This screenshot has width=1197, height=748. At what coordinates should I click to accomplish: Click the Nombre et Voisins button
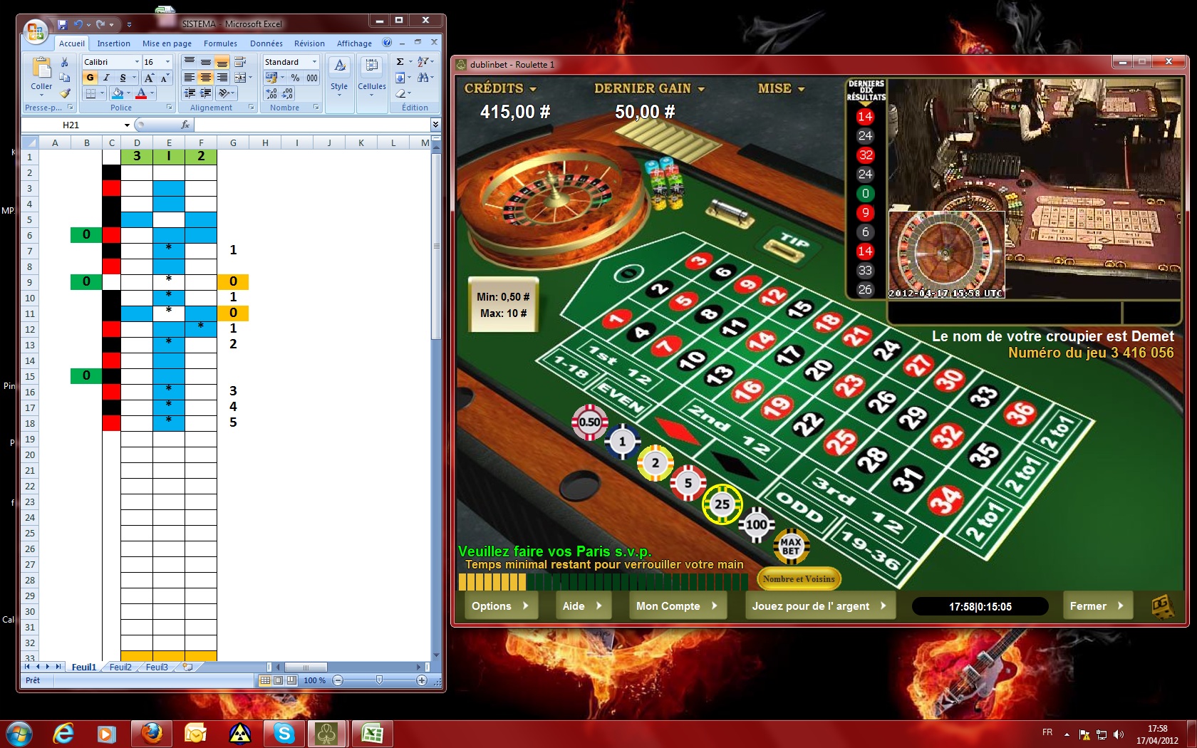tap(799, 579)
